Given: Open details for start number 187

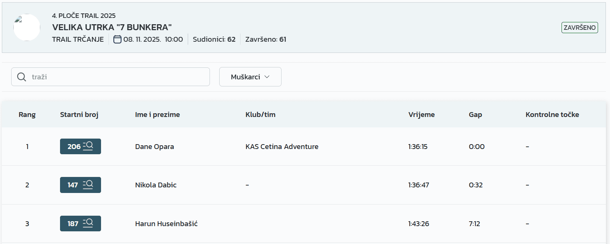Looking at the screenshot, I should coord(81,224).
